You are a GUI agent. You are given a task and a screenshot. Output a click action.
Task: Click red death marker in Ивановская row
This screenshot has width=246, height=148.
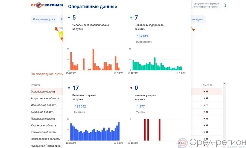tap(204, 105)
